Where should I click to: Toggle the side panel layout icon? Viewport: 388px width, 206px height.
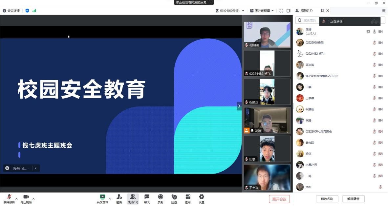point(289,10)
